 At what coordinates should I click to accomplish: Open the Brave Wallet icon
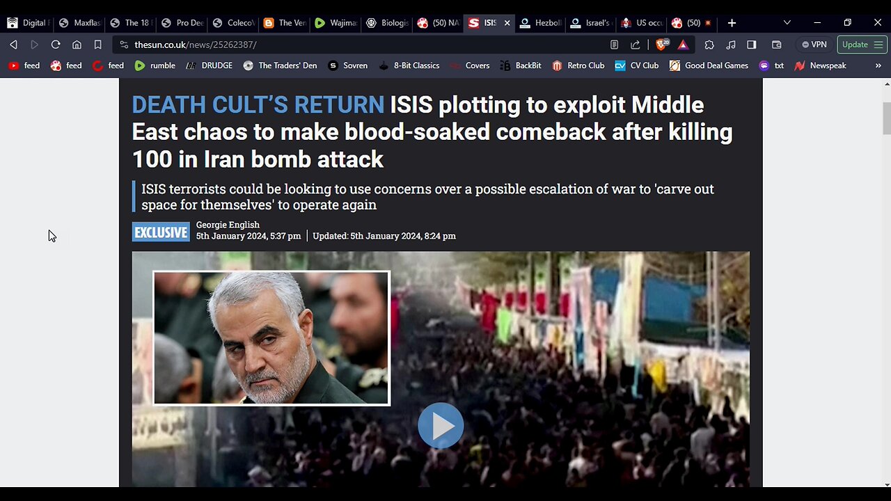click(x=777, y=45)
